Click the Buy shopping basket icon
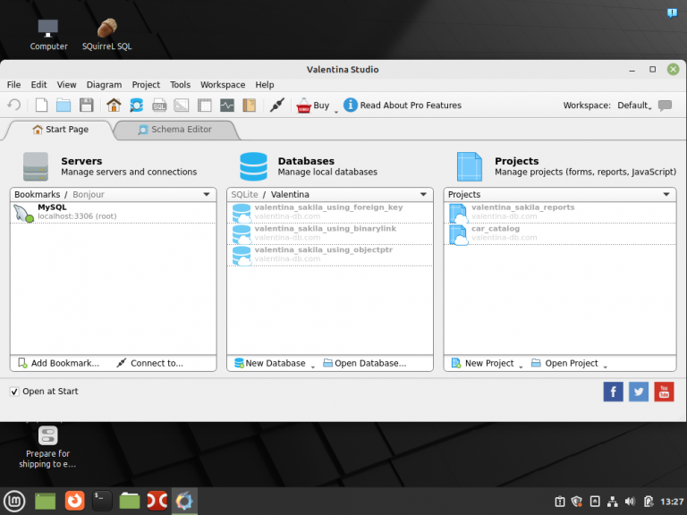Screen dimensions: 687x515 pos(304,106)
